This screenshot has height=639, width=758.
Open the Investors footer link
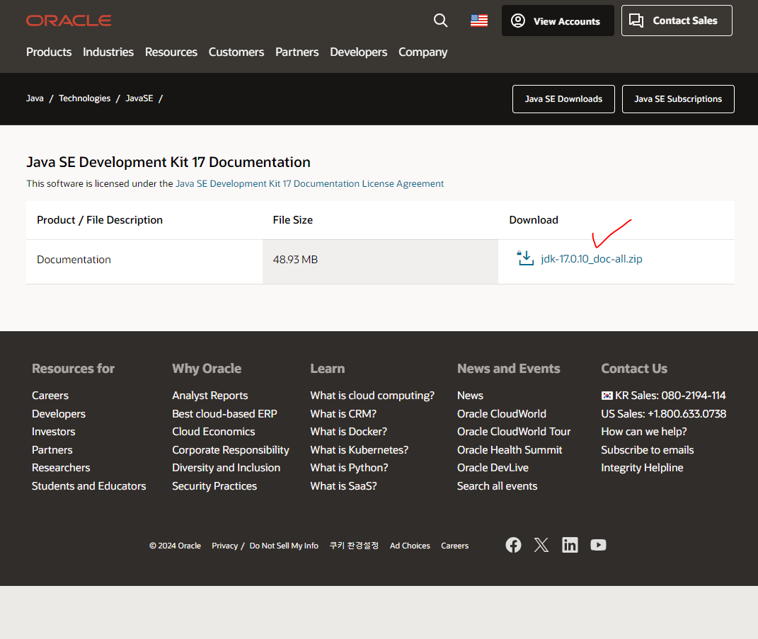coord(54,432)
